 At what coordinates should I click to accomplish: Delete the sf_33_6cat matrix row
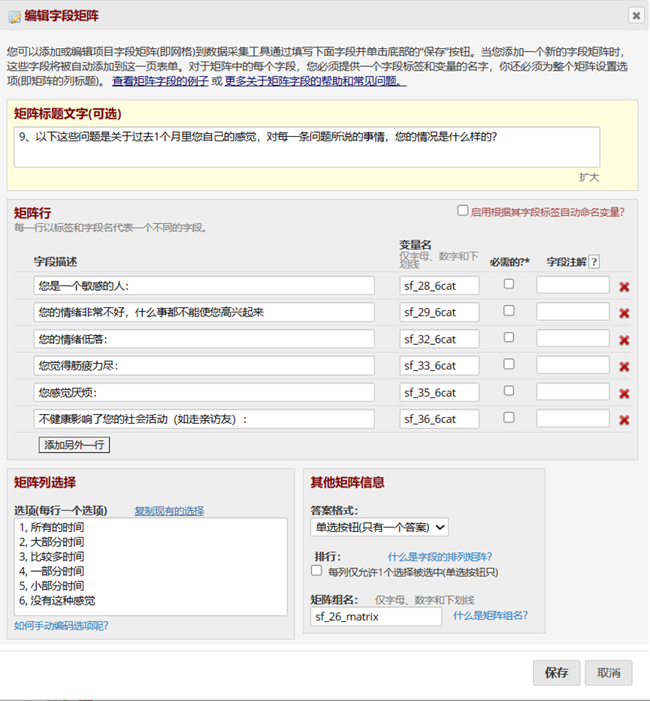(624, 367)
